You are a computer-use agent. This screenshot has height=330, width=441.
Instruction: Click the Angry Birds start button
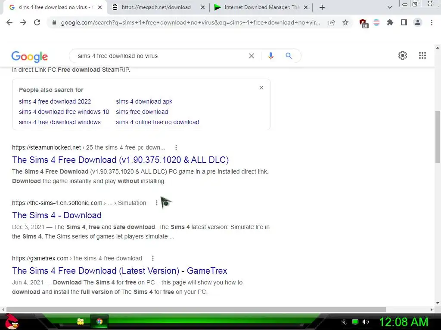pos(12,321)
